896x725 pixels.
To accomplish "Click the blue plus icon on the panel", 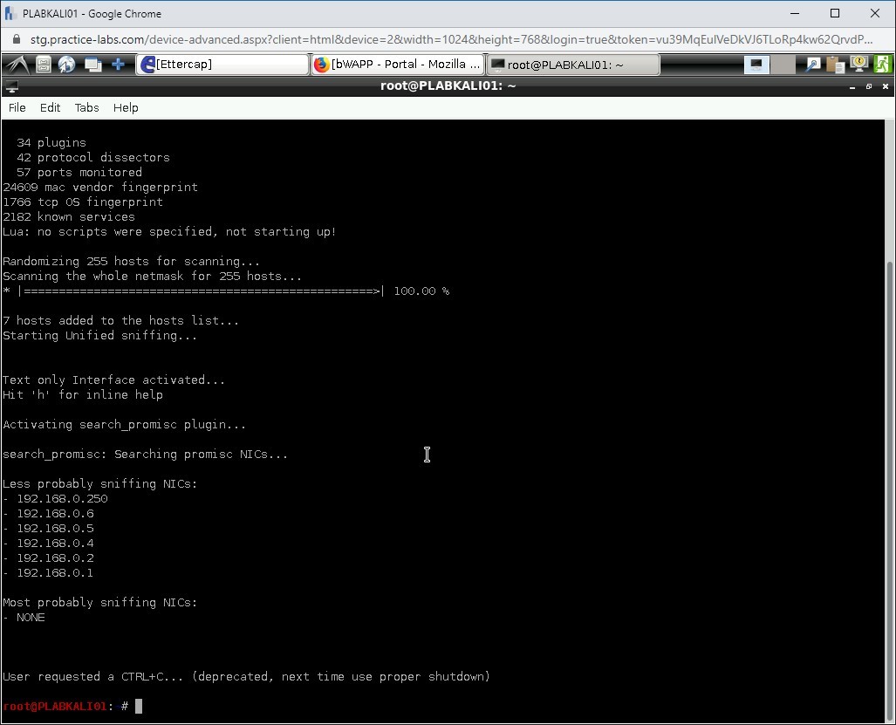I will tap(117, 64).
